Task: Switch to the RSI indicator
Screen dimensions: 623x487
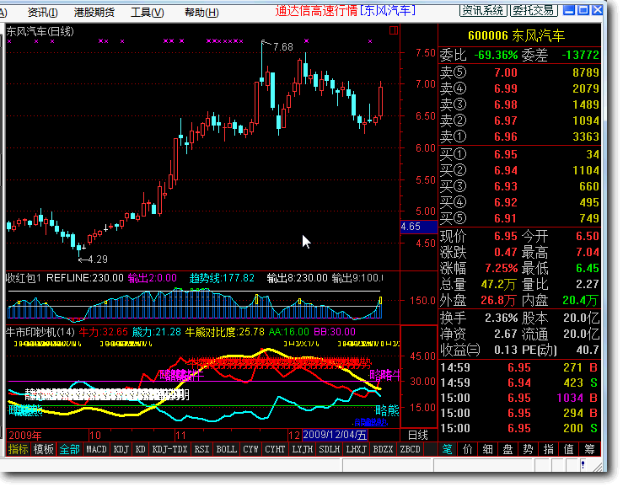Action: tap(201, 449)
